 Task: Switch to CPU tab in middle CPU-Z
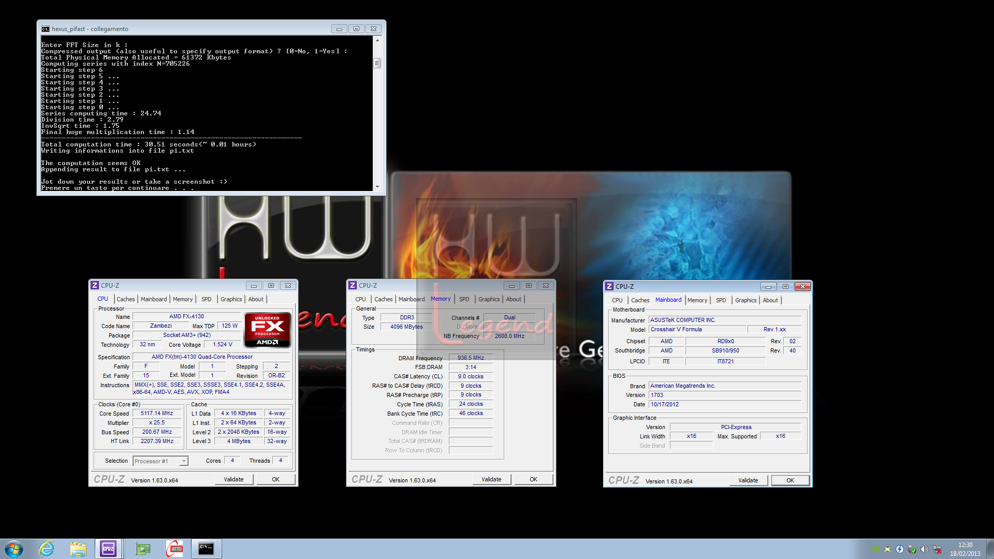point(360,299)
